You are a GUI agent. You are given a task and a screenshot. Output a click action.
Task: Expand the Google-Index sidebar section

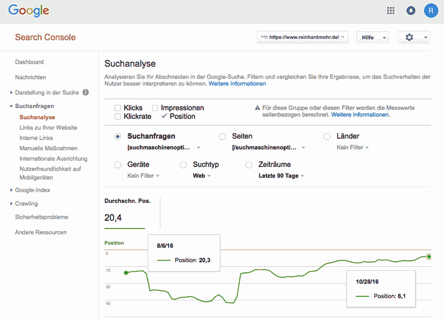(34, 190)
